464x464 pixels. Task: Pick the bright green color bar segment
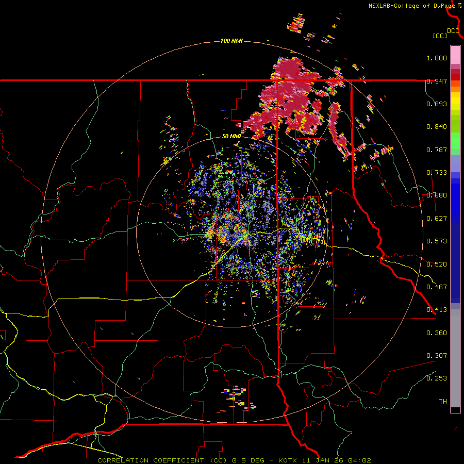click(455, 141)
